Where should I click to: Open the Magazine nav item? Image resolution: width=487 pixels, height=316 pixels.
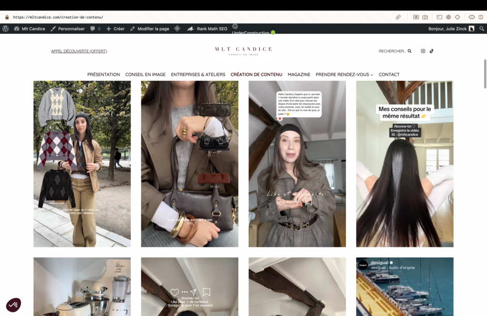299,75
